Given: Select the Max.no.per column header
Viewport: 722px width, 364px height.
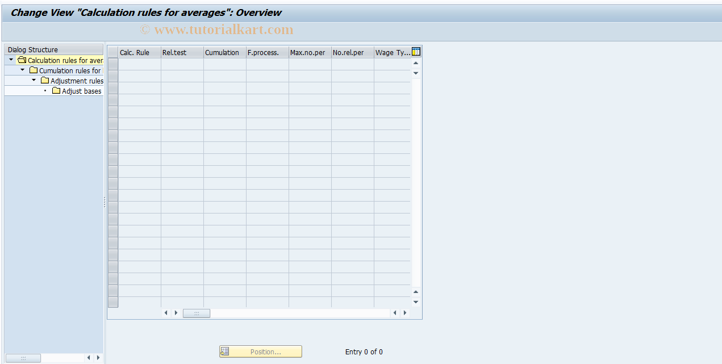Looking at the screenshot, I should (x=310, y=52).
